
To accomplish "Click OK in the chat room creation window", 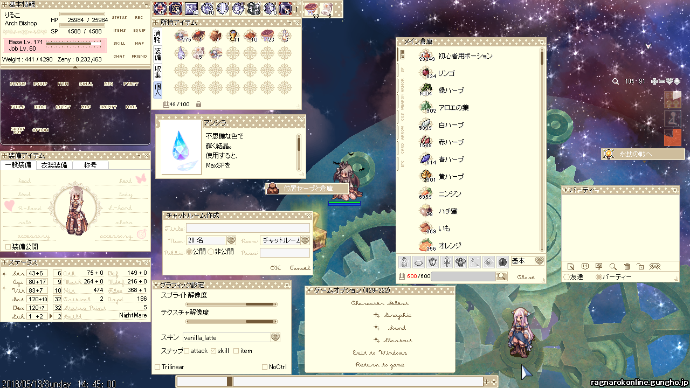I will tap(275, 268).
